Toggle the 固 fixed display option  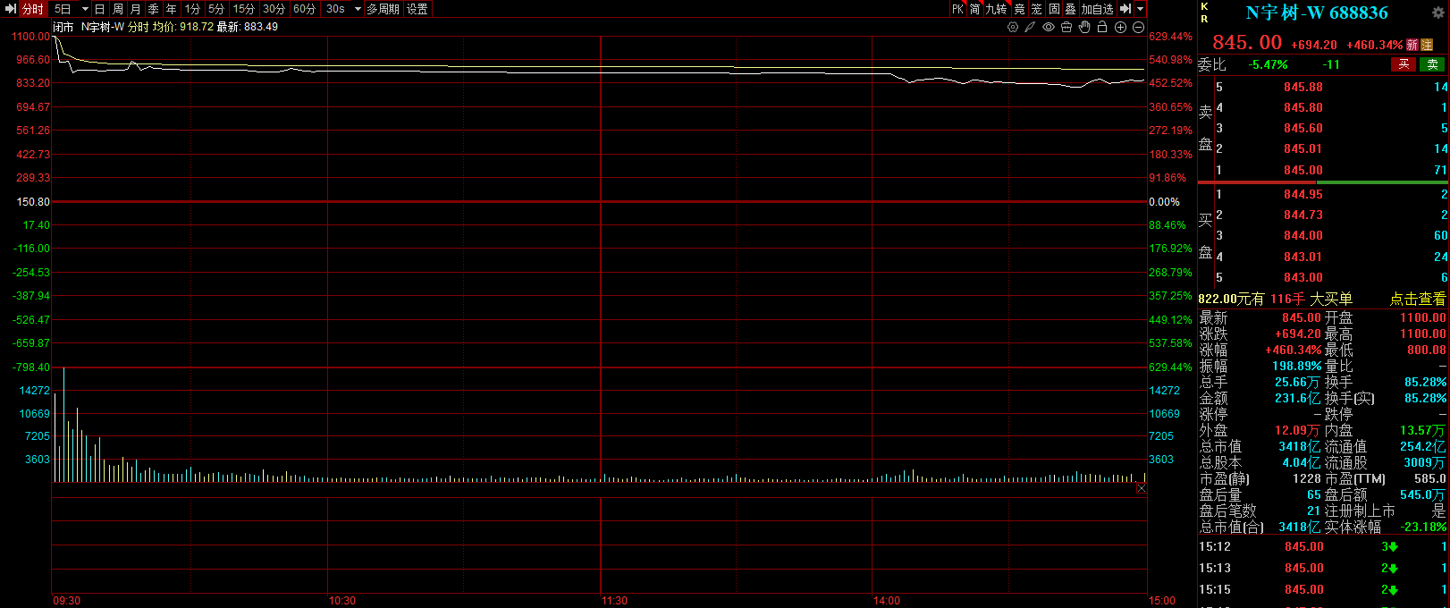(x=1054, y=9)
